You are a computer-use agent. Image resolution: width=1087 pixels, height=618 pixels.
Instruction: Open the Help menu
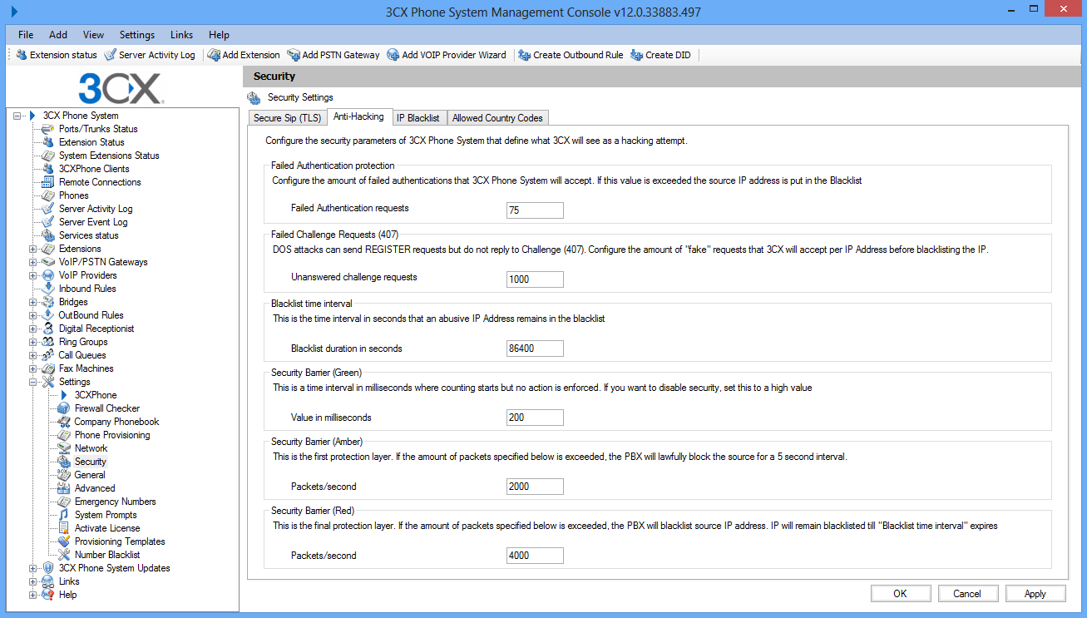click(x=220, y=35)
